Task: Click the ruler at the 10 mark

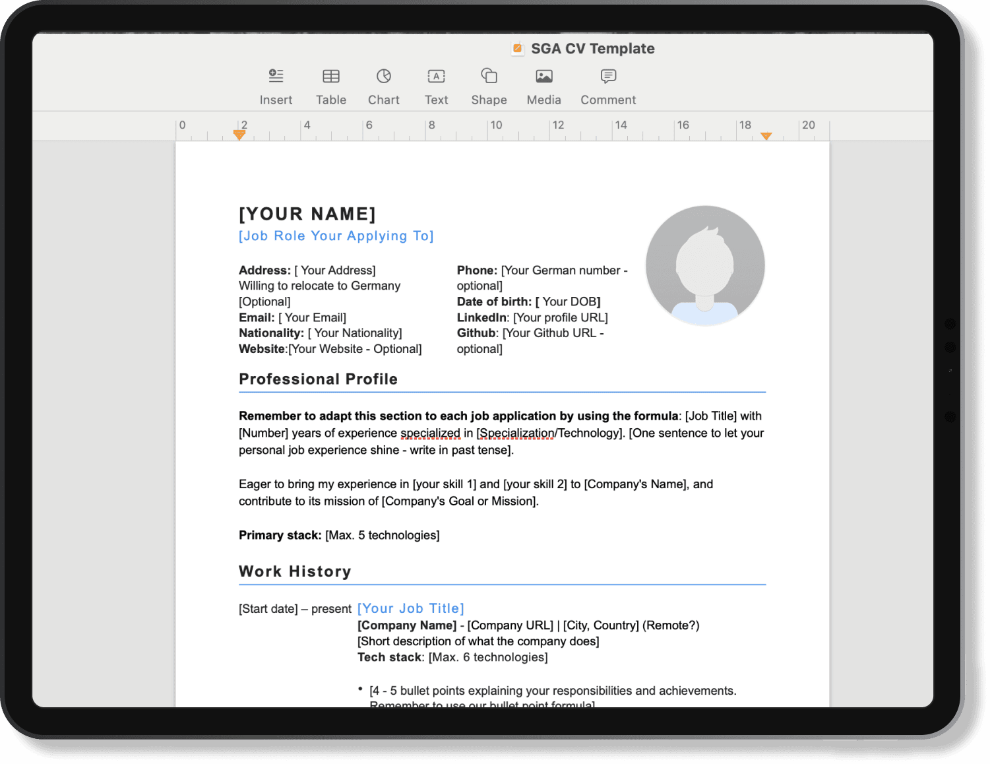Action: point(496,125)
